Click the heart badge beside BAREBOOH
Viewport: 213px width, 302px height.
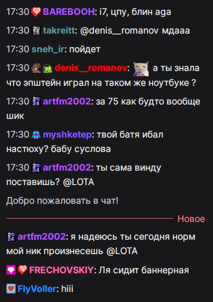pos(36,12)
